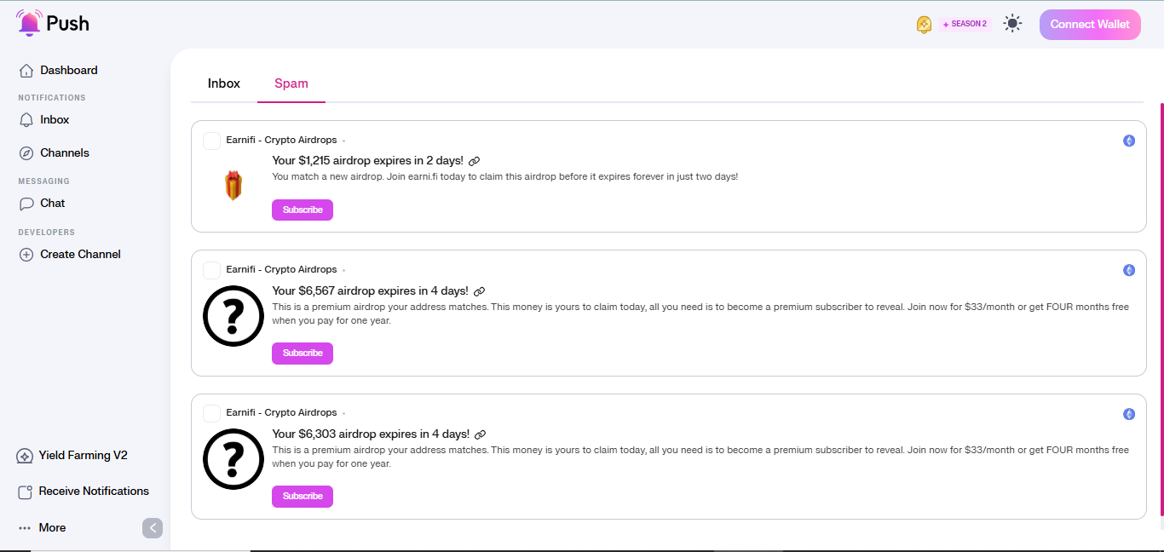The width and height of the screenshot is (1164, 552).
Task: Click channel name on the $1,215 card
Action: click(281, 140)
